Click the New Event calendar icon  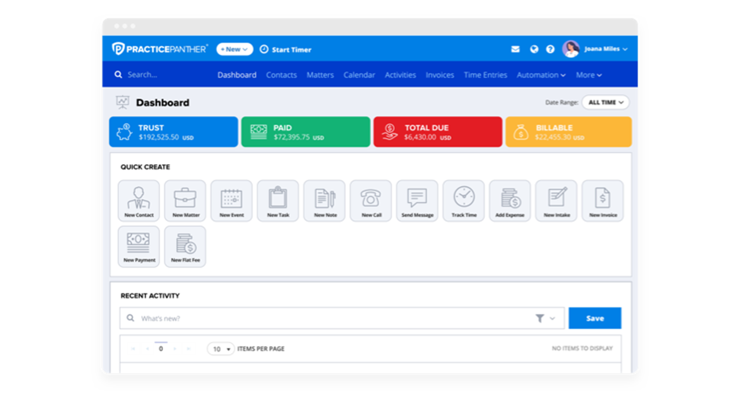coord(231,200)
